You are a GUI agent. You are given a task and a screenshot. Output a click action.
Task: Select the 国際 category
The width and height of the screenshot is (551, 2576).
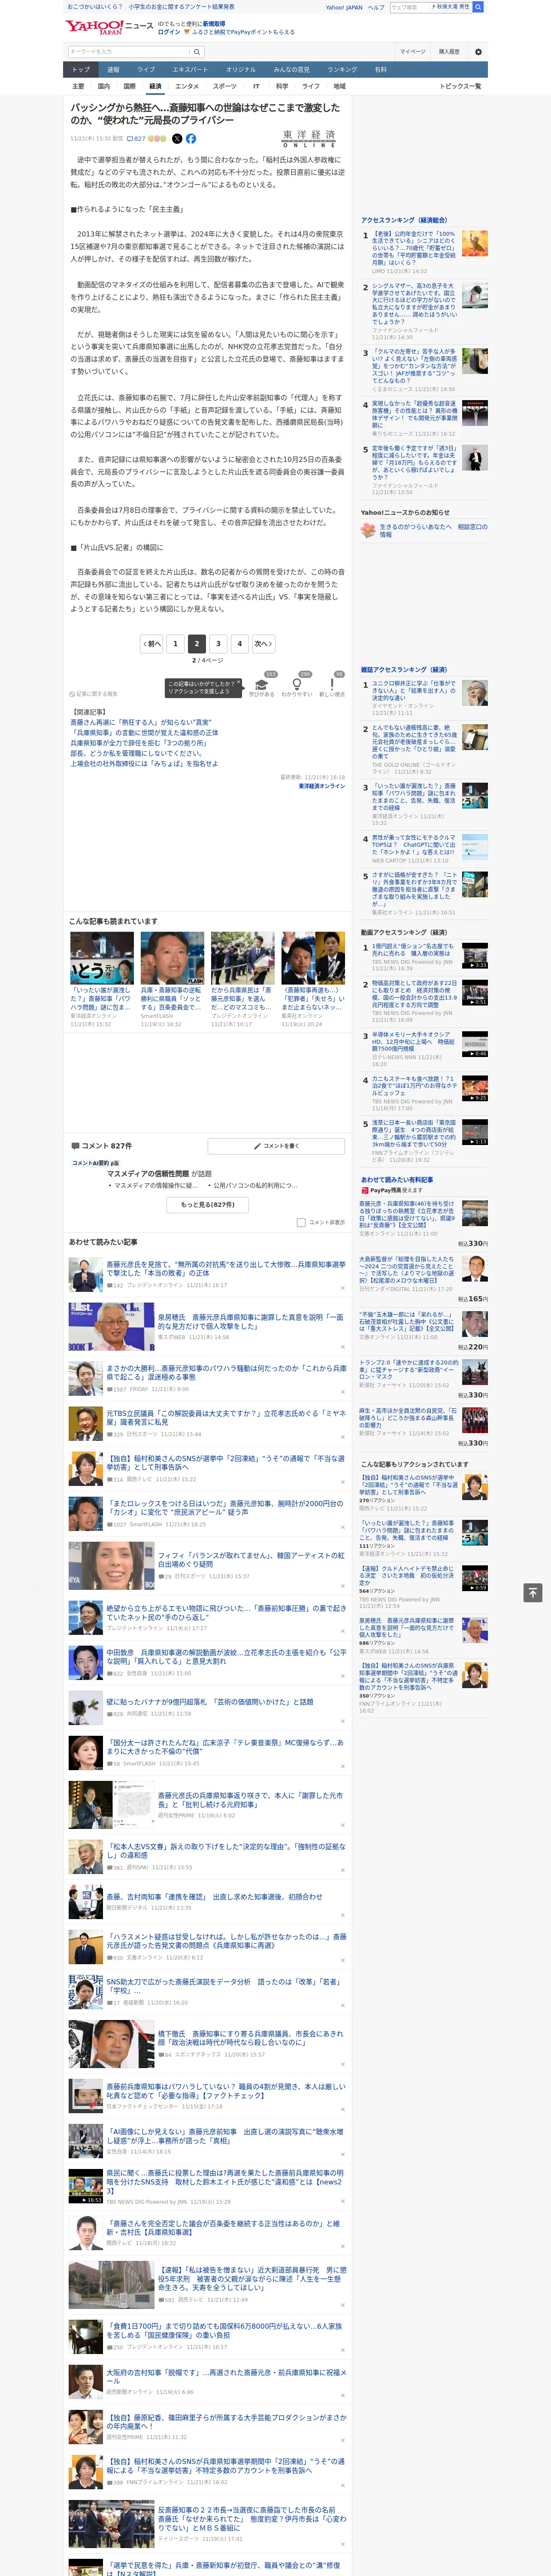(129, 86)
